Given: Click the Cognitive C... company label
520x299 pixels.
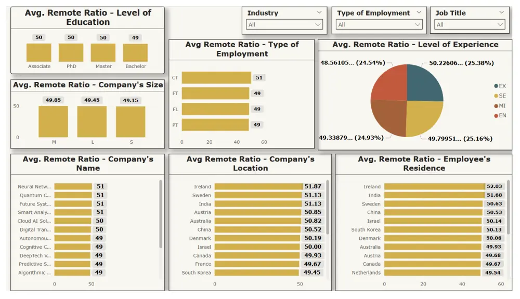Looking at the screenshot, I should tap(35, 247).
